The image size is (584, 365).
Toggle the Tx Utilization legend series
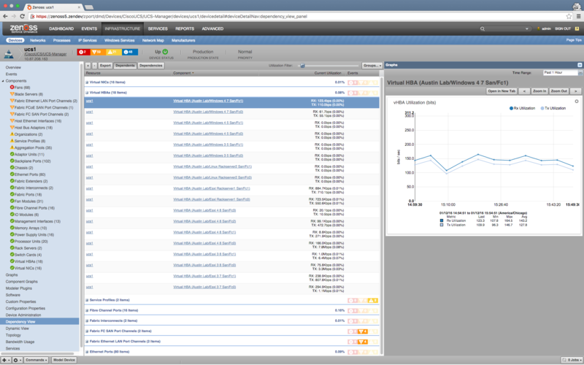pos(553,108)
